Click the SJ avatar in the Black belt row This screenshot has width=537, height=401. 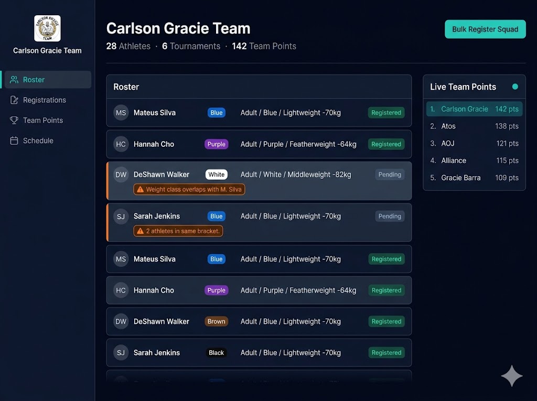121,353
